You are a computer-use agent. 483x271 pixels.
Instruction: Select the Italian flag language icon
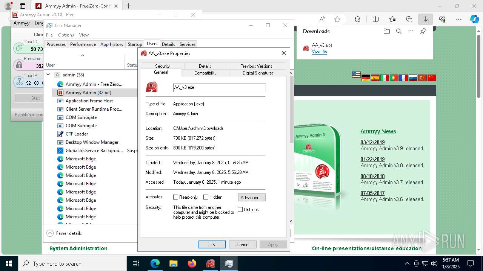coord(385,78)
